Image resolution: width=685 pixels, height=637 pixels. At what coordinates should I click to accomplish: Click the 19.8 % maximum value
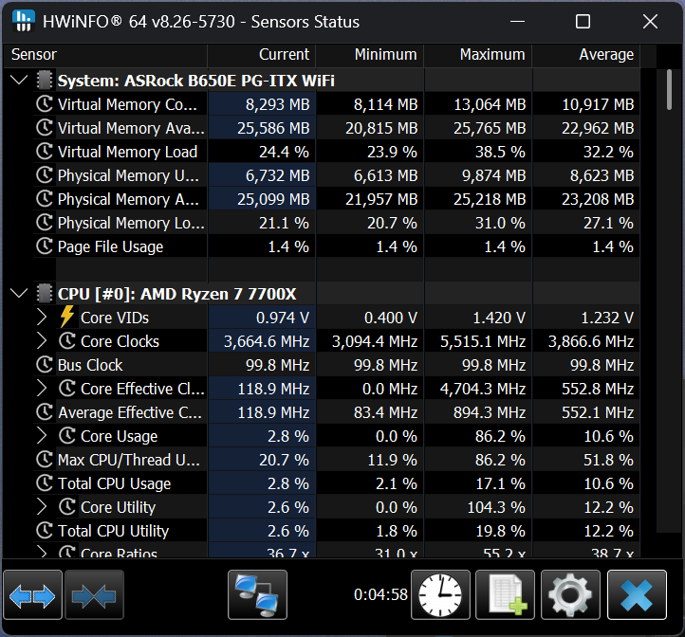(x=500, y=531)
